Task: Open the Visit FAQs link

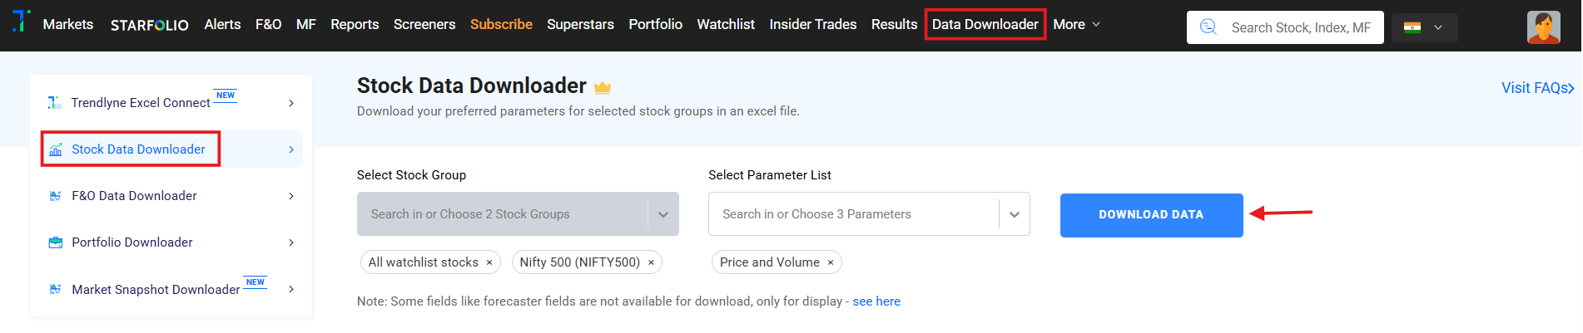Action: [1536, 88]
